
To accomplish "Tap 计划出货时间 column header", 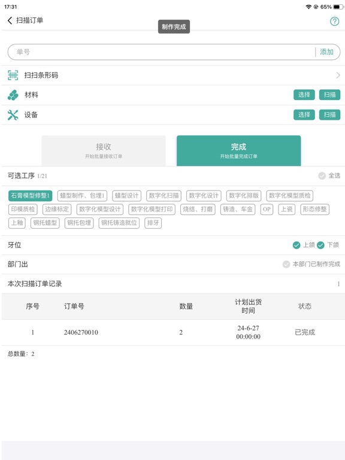I will [248, 306].
